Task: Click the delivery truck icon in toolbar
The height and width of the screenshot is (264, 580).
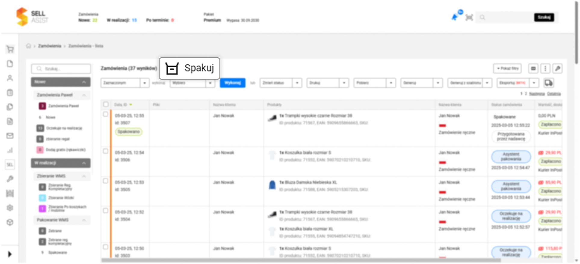Action: coord(549,83)
